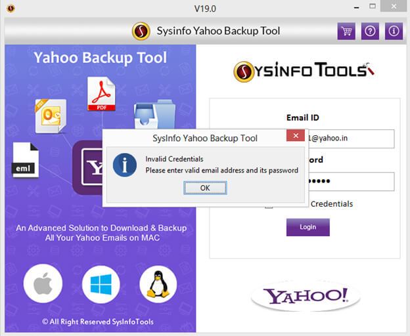Viewport: 410px width, 336px height.
Task: Click the Windows platform icon
Action: click(101, 284)
